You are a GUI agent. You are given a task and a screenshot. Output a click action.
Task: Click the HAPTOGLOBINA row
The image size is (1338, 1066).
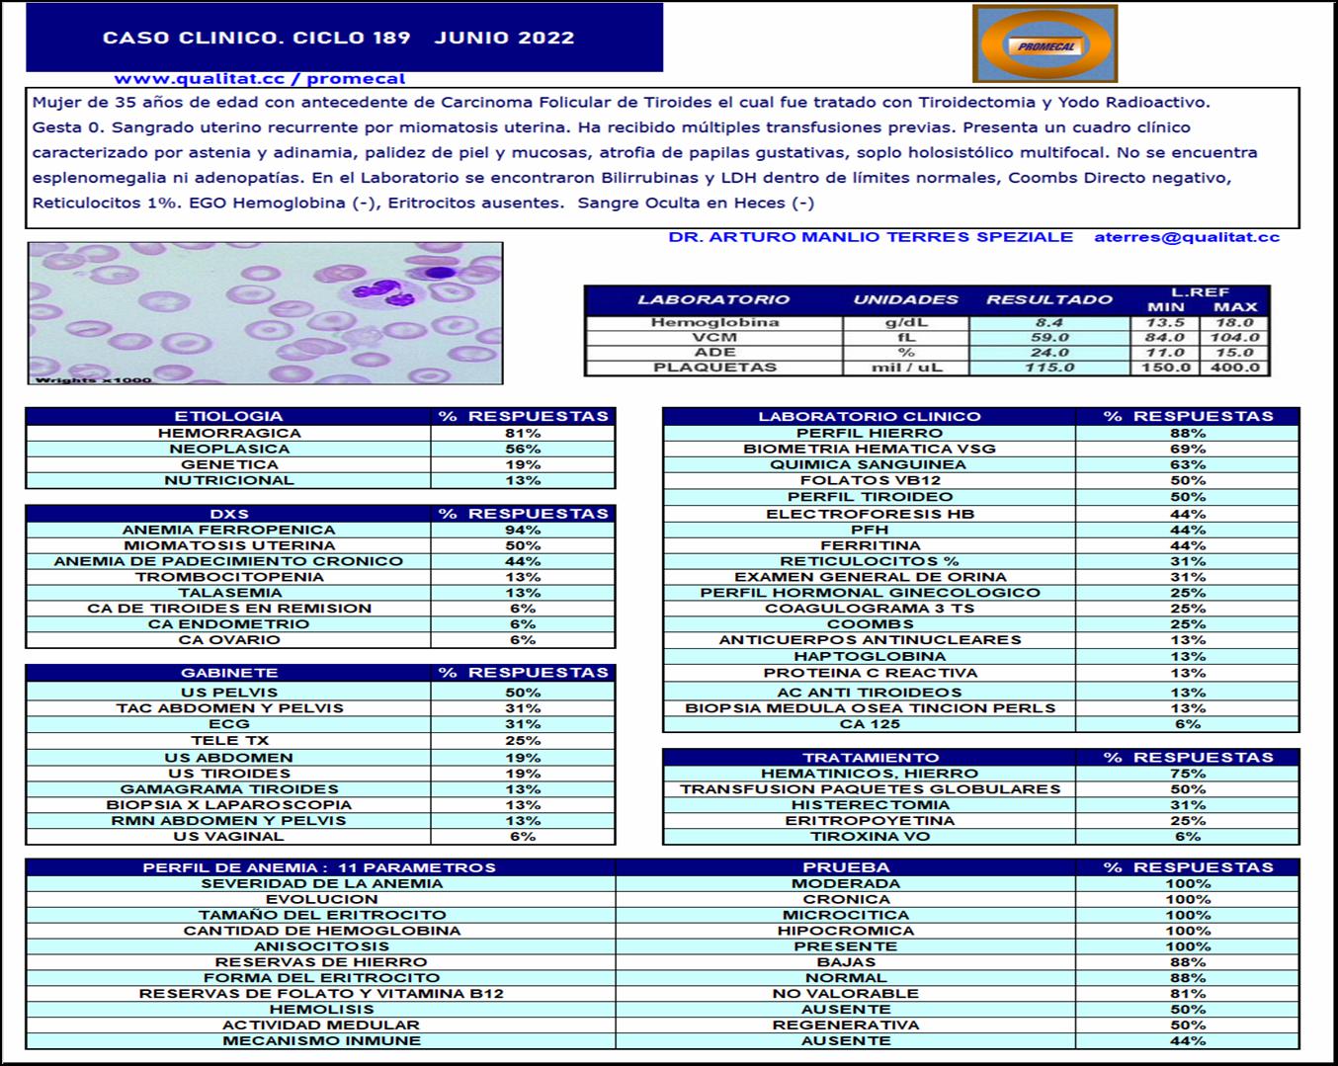tap(981, 657)
